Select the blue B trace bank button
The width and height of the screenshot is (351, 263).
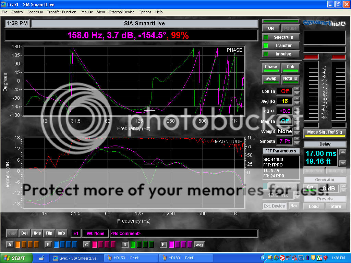48,245
